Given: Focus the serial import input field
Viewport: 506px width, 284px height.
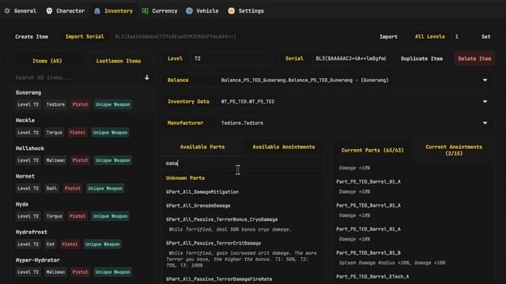Looking at the screenshot, I should coord(242,37).
